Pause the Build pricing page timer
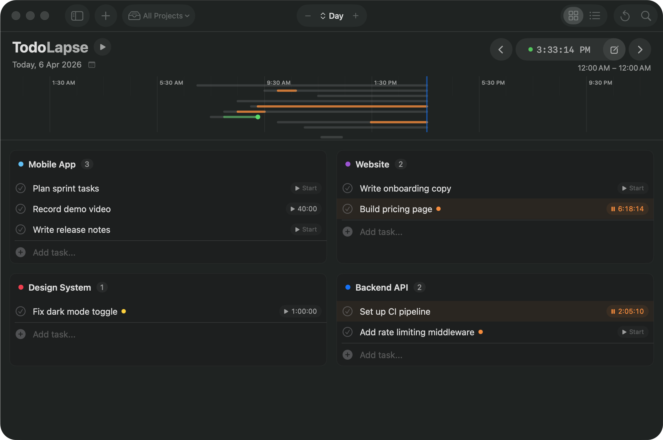Viewport: 663px width, 440px height. pos(627,209)
